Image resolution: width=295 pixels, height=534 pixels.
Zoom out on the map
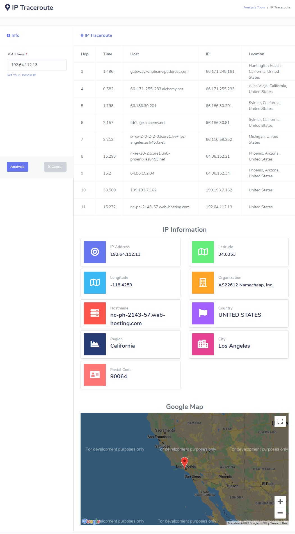click(x=280, y=513)
